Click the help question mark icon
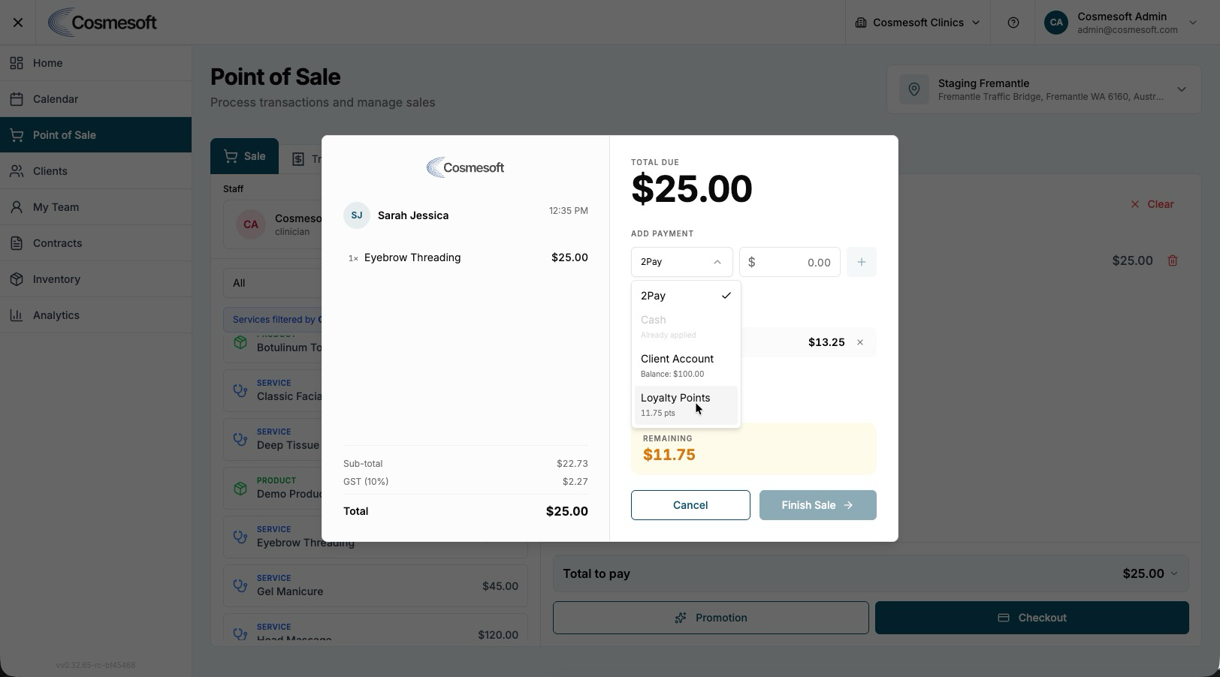 pyautogui.click(x=1013, y=23)
